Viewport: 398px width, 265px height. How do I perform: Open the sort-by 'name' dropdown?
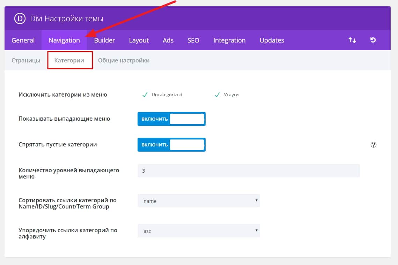pos(198,201)
